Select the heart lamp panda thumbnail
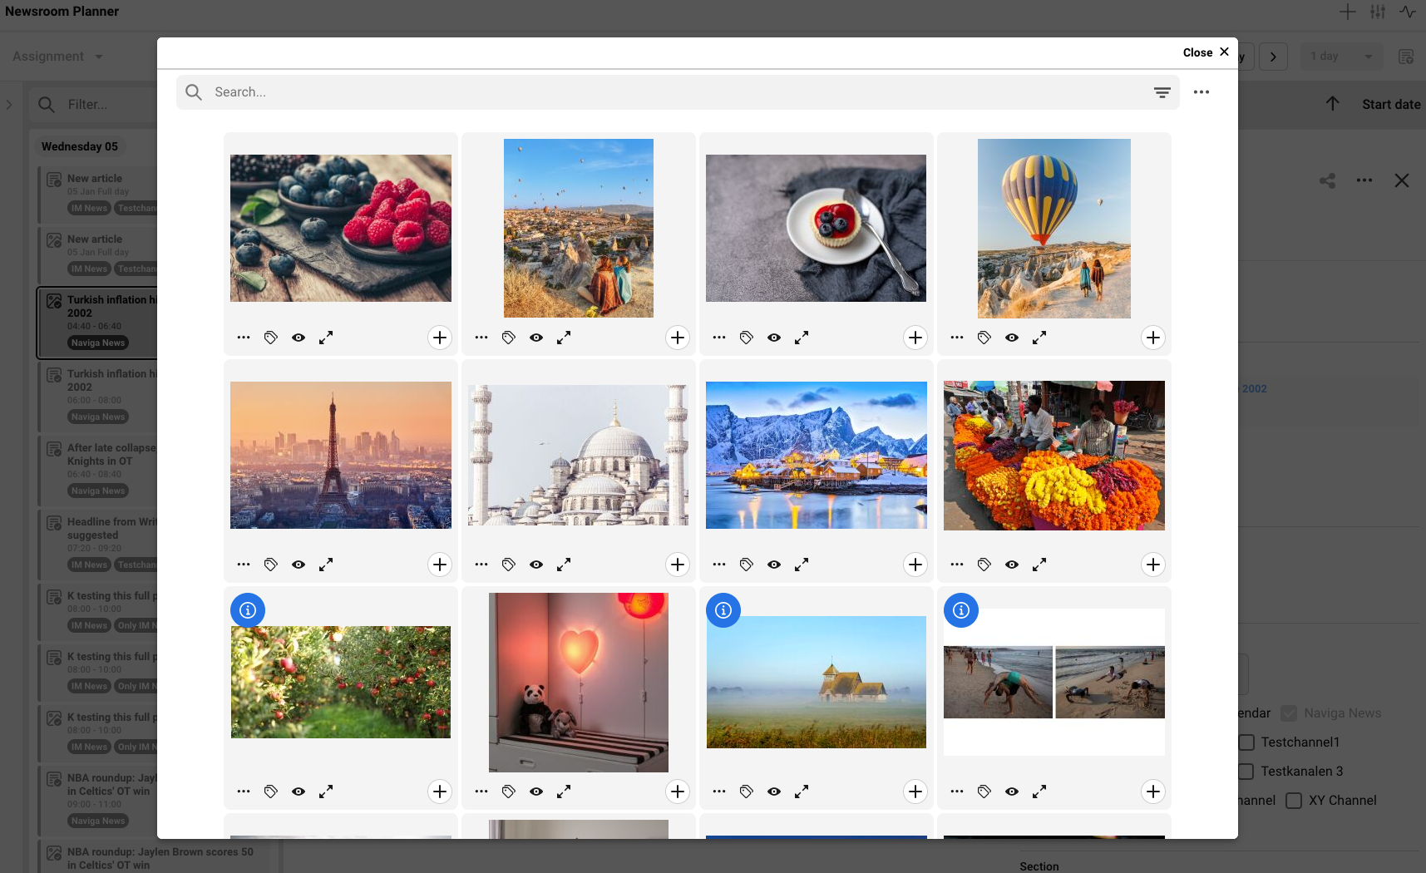The image size is (1426, 873). [578, 682]
